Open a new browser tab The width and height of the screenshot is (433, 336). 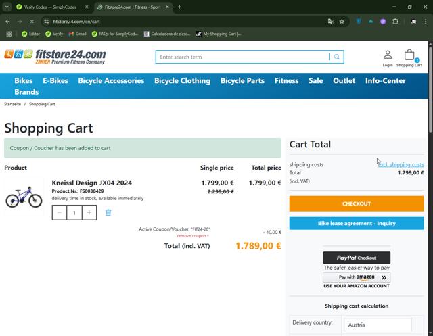coord(179,7)
